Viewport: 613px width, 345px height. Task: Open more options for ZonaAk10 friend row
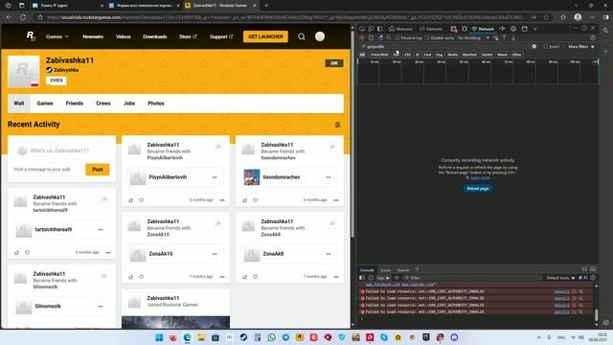click(215, 254)
